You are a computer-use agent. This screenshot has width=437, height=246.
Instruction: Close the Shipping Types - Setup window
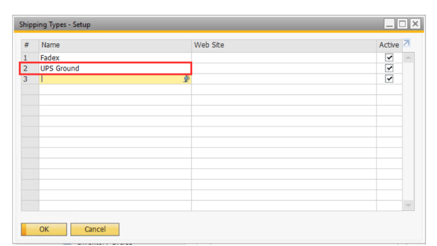tap(415, 24)
